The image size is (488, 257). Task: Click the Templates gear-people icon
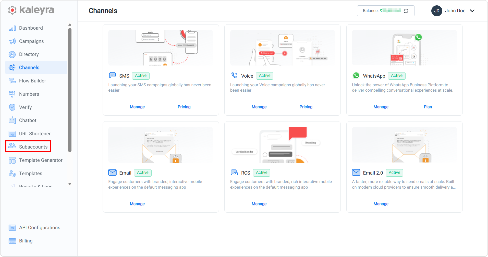click(12, 174)
